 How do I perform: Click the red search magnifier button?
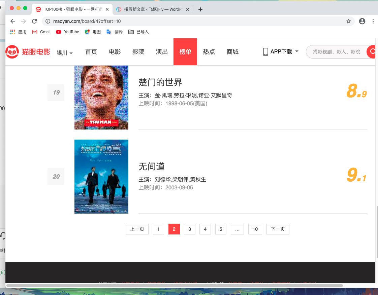[x=372, y=51]
